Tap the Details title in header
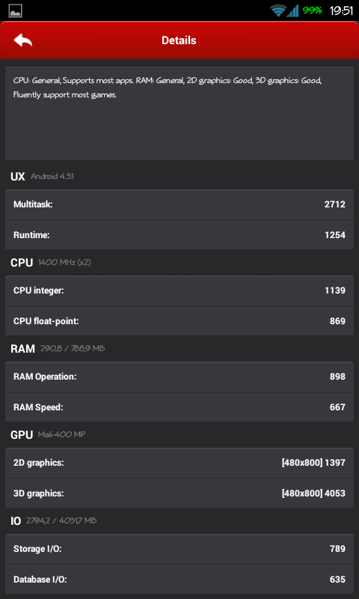 pos(179,40)
